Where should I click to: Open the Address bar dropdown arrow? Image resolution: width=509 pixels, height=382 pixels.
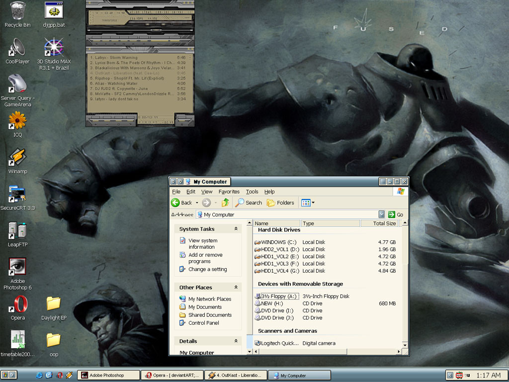click(381, 214)
